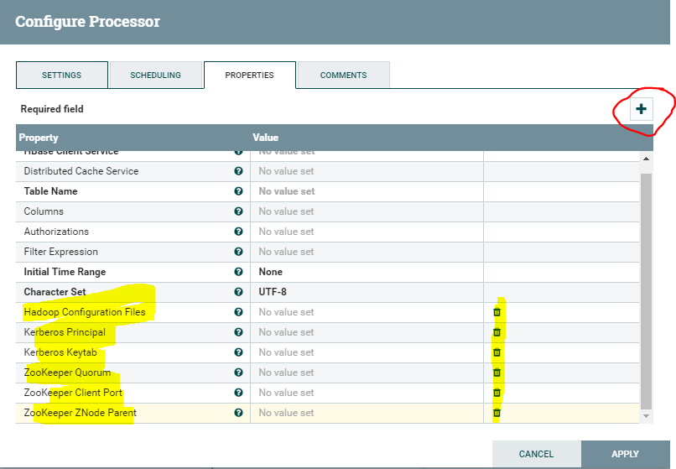Select the Initial Time Range property name

pos(65,272)
